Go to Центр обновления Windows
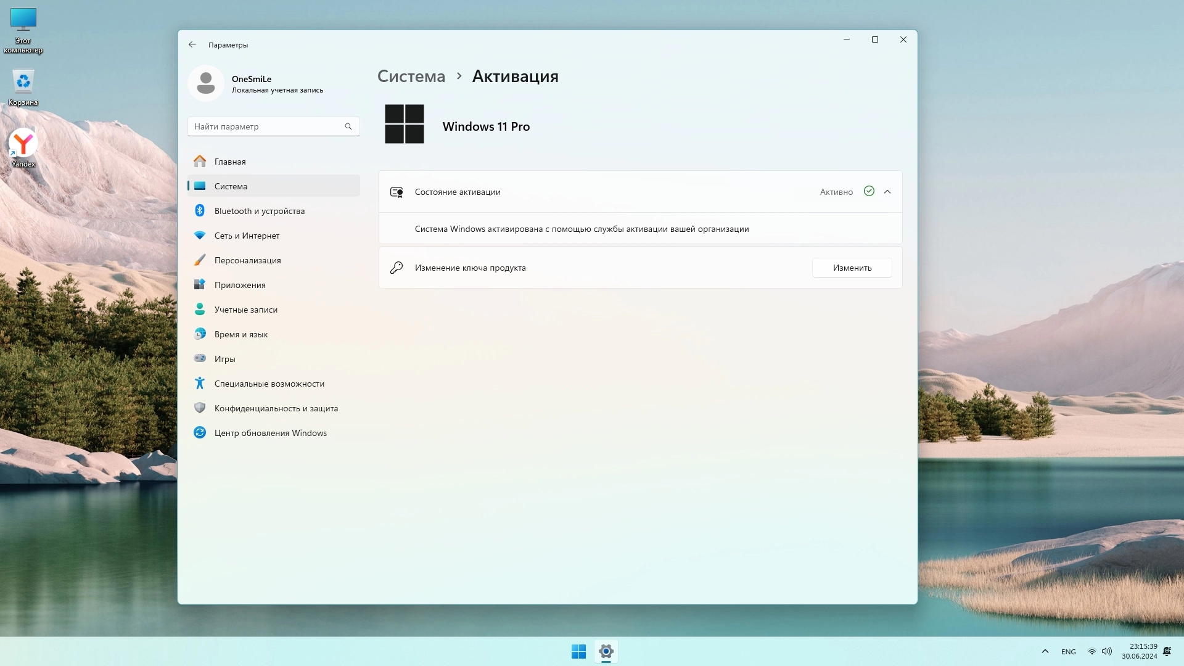Screen dimensions: 1184x666 270,433
